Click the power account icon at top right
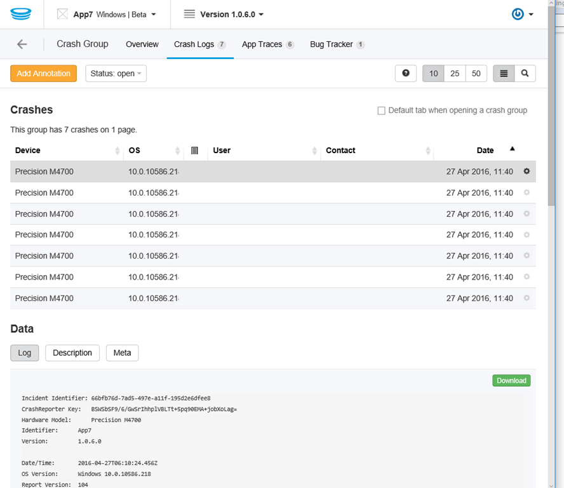Image resolution: width=564 pixels, height=488 pixels. [518, 14]
